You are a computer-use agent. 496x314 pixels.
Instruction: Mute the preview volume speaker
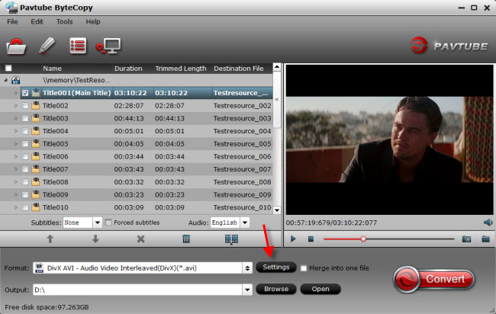488,223
